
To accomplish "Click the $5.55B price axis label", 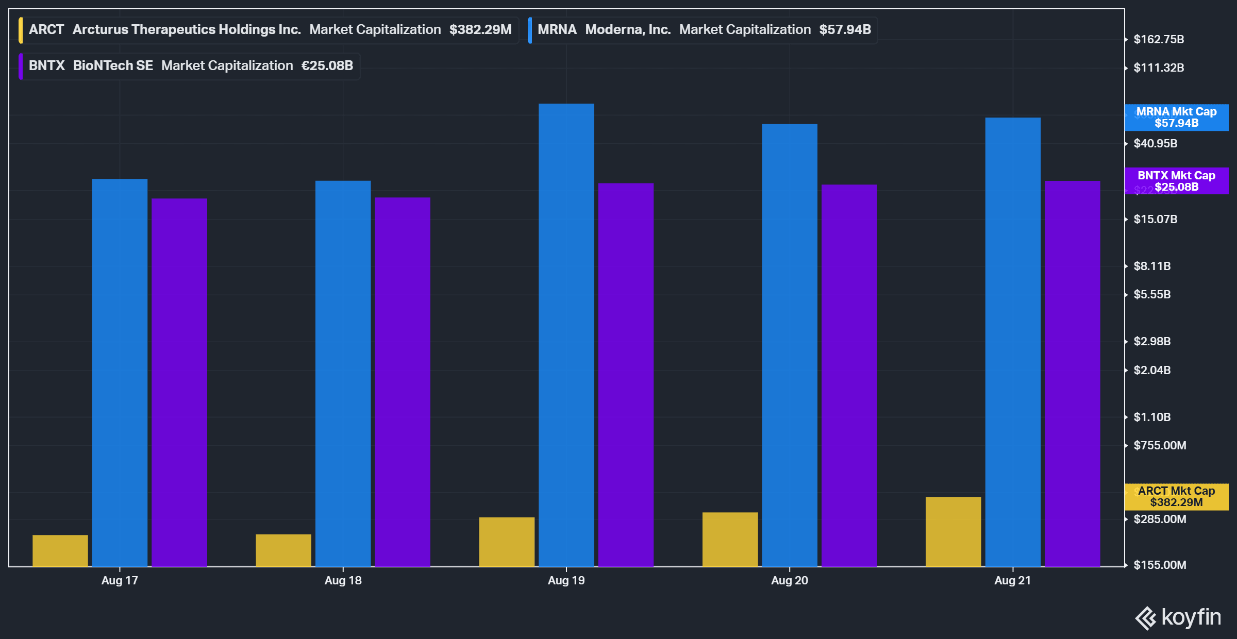I will (x=1152, y=294).
